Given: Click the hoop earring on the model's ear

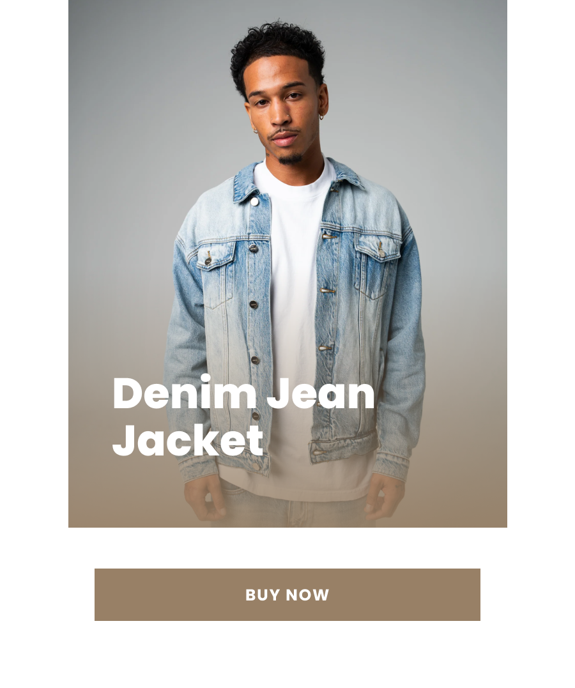Looking at the screenshot, I should pos(321,117).
